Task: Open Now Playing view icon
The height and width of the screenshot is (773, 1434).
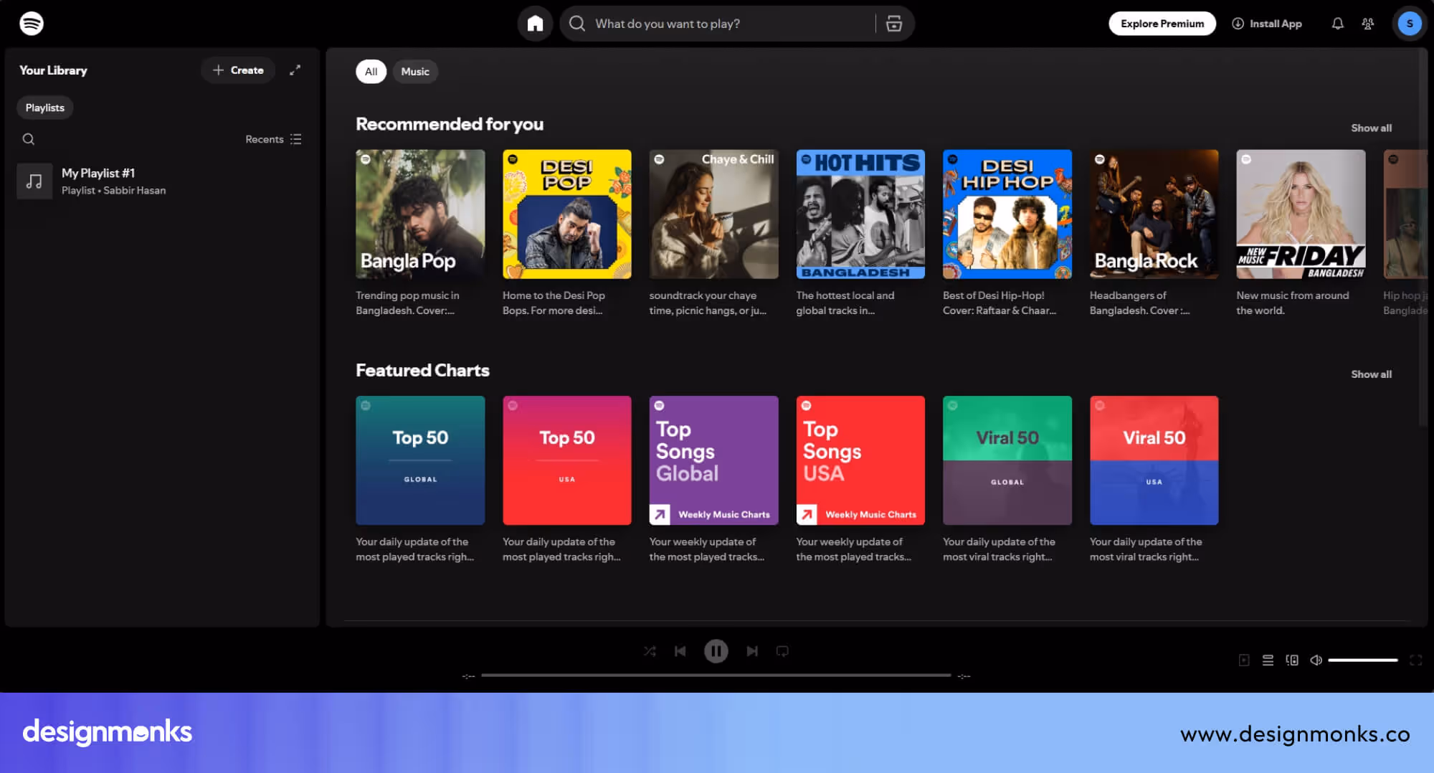Action: [1244, 660]
